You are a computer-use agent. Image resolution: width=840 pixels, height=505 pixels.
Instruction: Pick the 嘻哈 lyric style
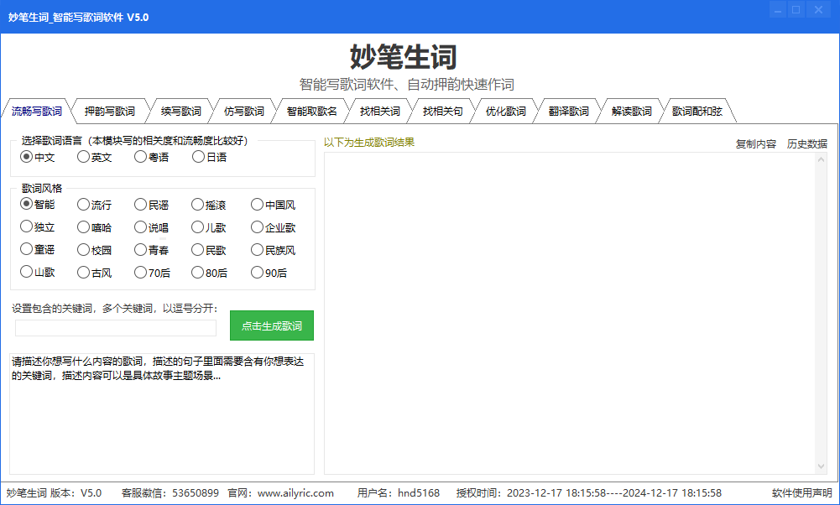click(x=94, y=227)
